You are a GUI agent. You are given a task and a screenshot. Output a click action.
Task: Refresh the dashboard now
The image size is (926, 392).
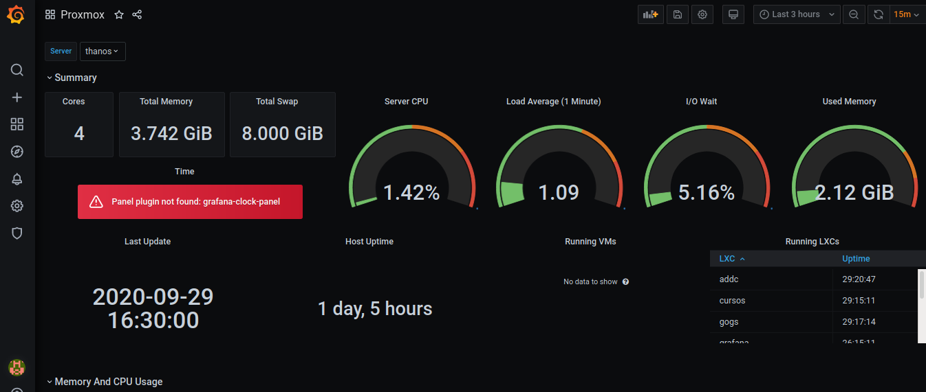click(x=879, y=14)
